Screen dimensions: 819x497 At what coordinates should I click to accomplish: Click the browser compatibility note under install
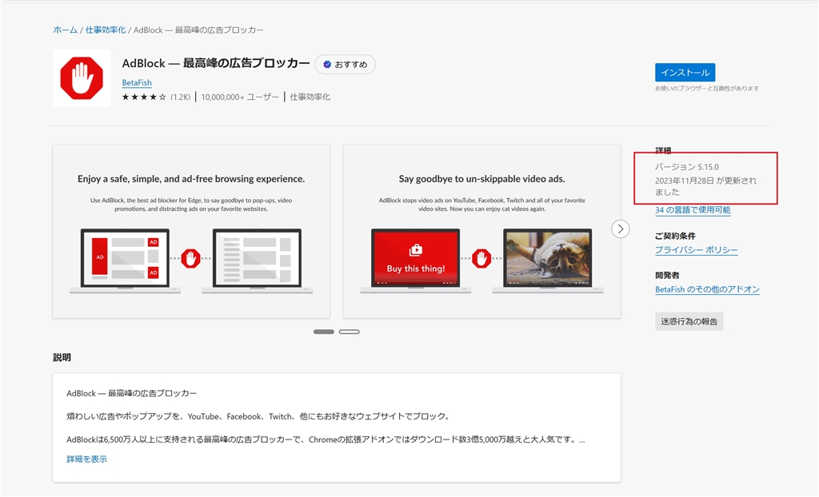[x=707, y=89]
